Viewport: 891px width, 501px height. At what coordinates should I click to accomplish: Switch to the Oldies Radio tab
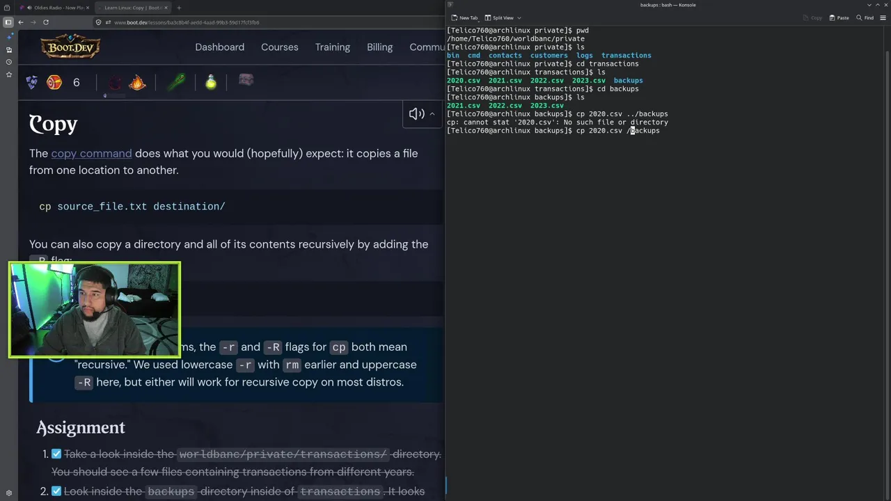(x=53, y=8)
